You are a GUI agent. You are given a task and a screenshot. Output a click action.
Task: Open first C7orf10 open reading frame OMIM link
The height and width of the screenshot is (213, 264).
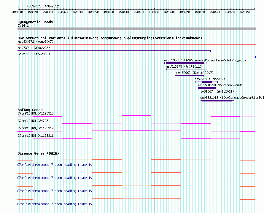click(x=55, y=165)
